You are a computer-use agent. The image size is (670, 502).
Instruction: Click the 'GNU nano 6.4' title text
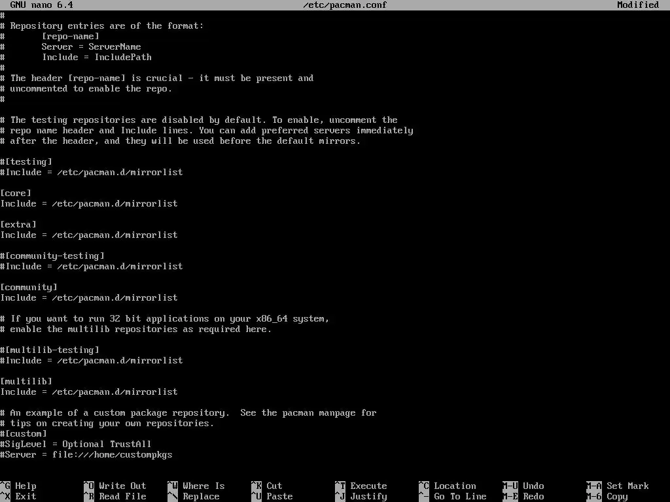point(41,5)
